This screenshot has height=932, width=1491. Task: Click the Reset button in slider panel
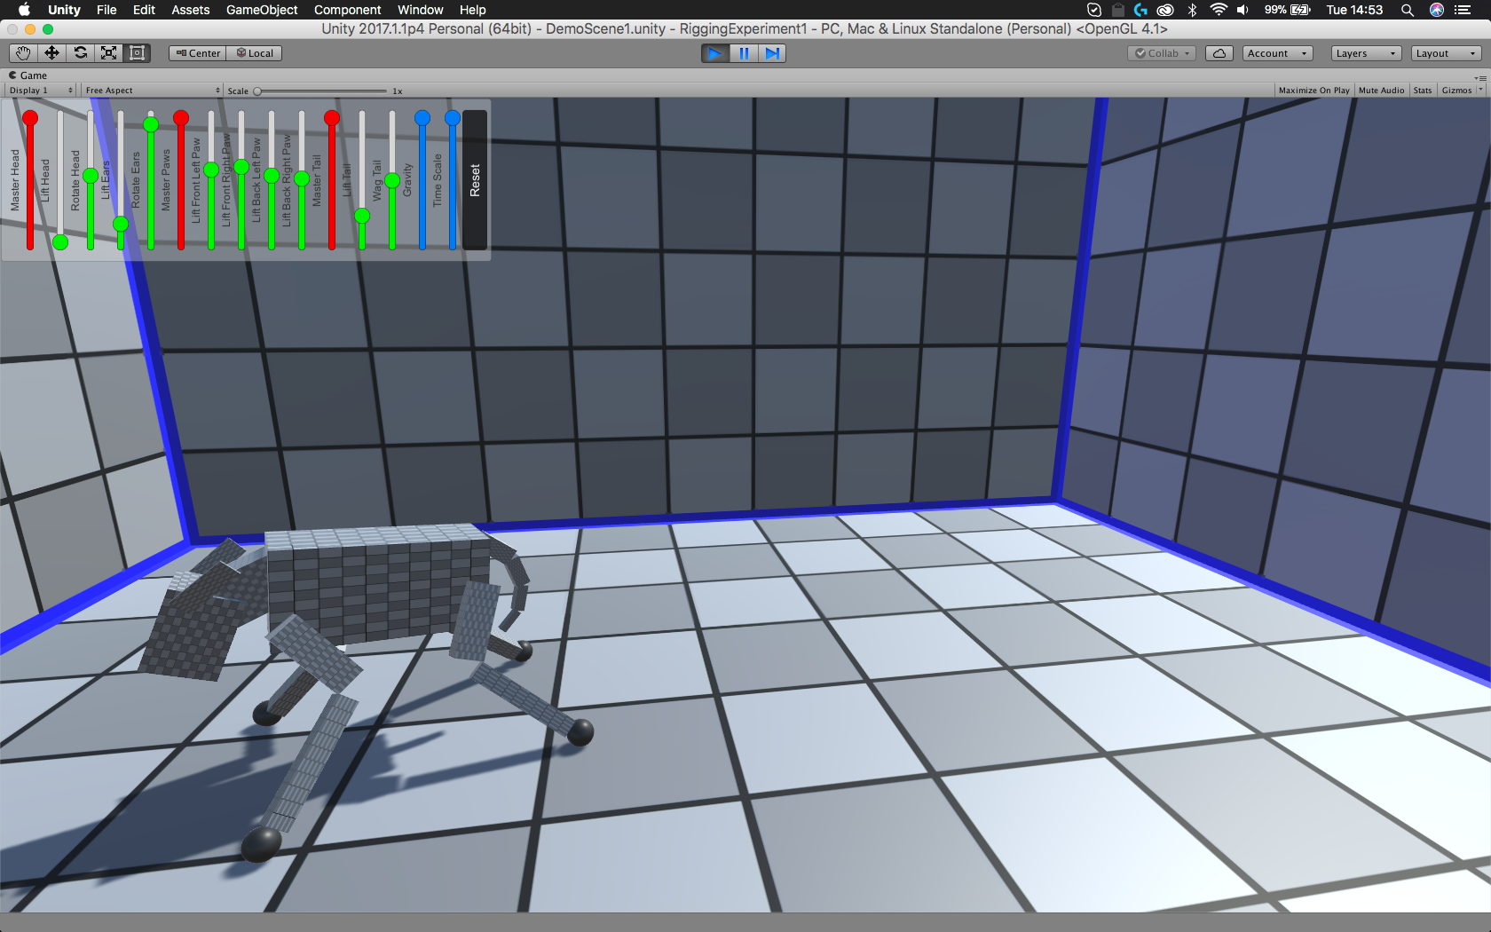475,180
